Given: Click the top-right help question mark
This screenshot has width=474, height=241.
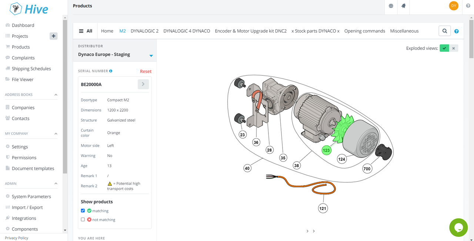Looking at the screenshot, I should (x=468, y=6).
